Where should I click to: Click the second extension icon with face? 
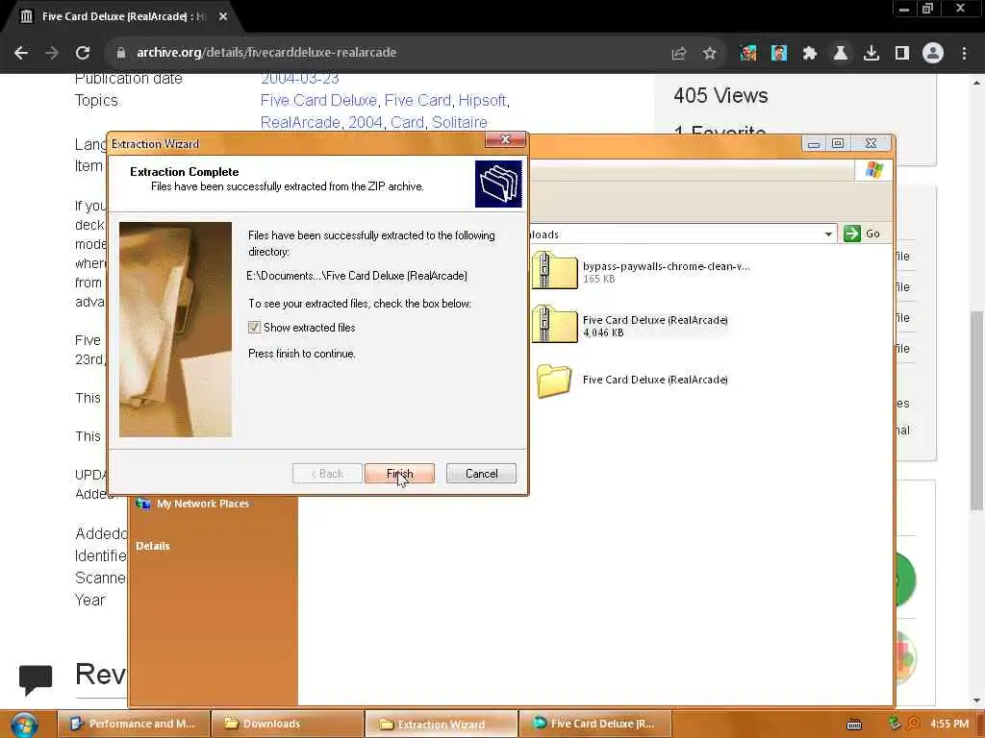pos(778,54)
